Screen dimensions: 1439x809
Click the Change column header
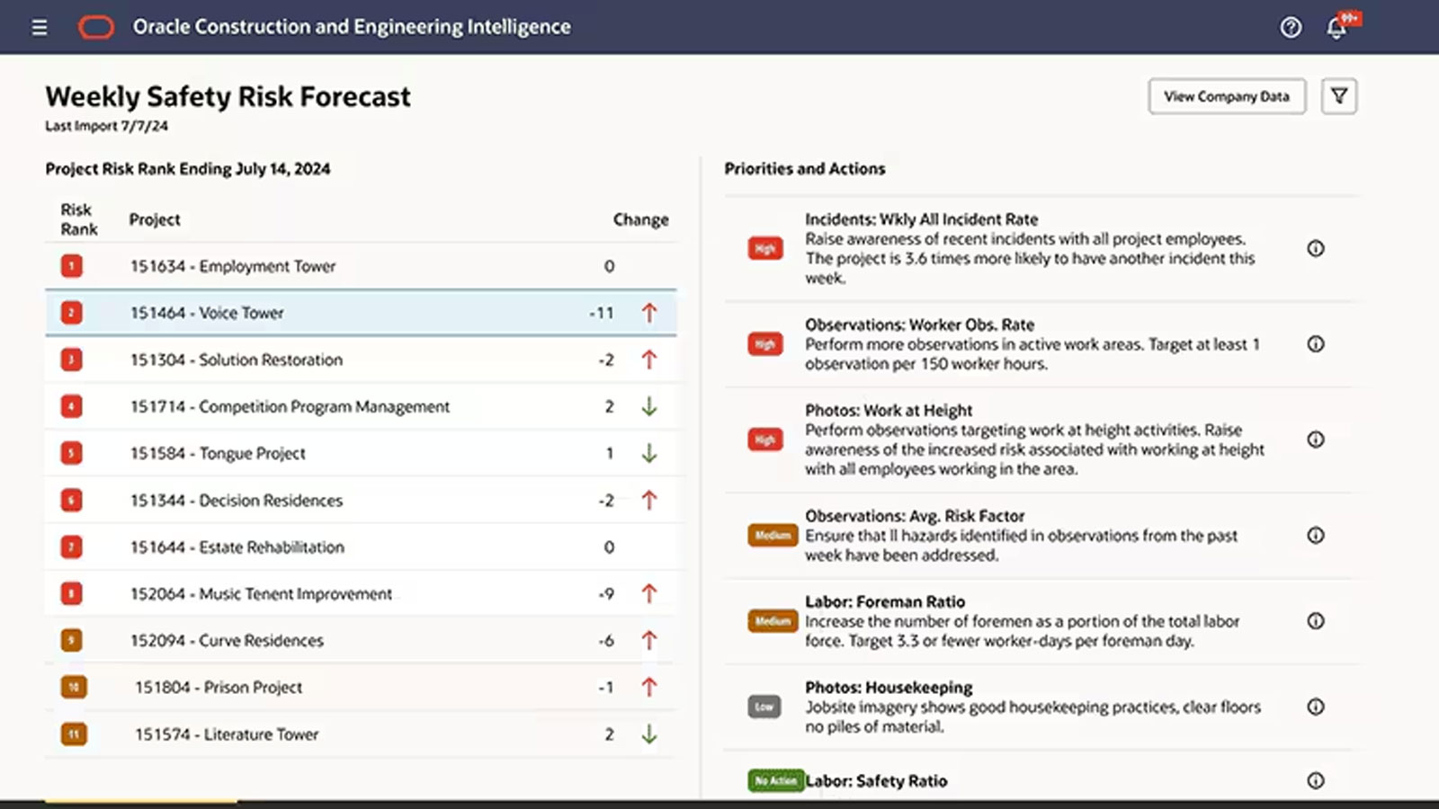click(640, 219)
